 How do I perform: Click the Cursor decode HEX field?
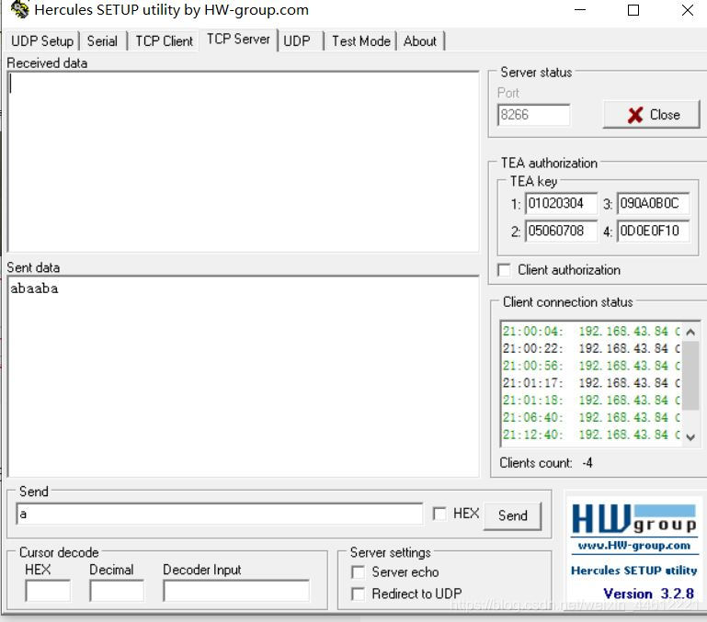click(x=48, y=591)
